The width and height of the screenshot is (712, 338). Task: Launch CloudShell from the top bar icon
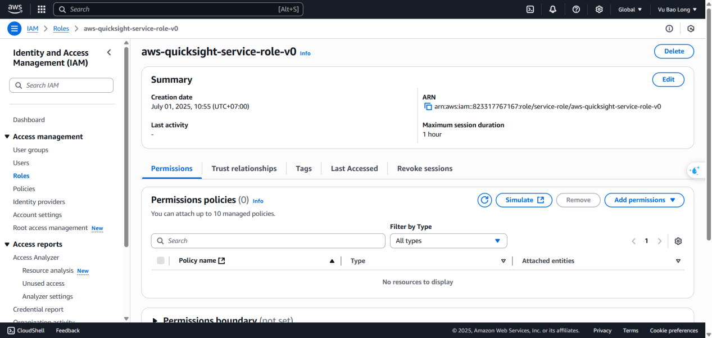click(x=530, y=9)
